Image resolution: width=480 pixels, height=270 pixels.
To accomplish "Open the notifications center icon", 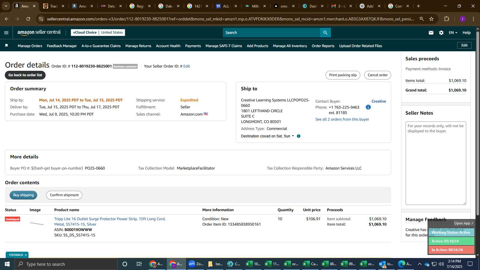I will (x=470, y=264).
